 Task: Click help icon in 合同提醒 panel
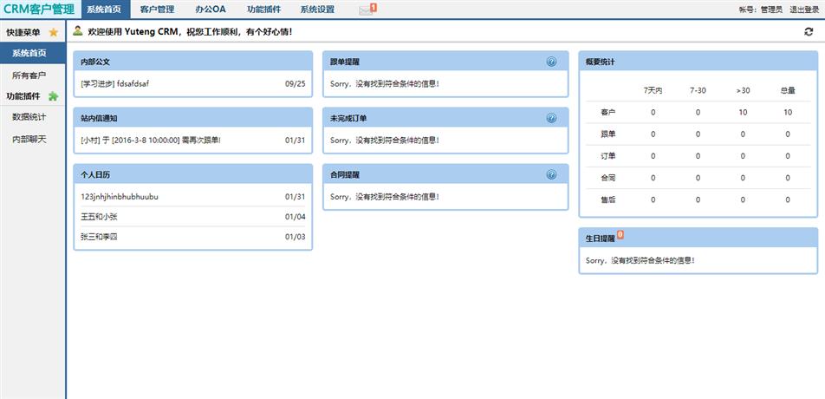(x=551, y=174)
